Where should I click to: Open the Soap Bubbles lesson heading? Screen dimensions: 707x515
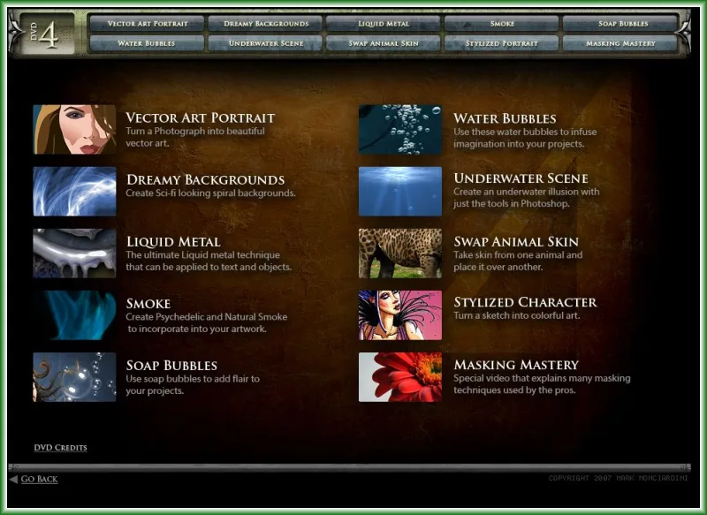click(x=171, y=366)
